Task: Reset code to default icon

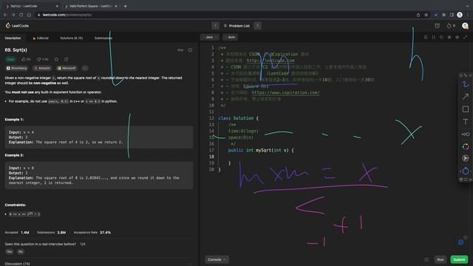Action: coord(441,37)
